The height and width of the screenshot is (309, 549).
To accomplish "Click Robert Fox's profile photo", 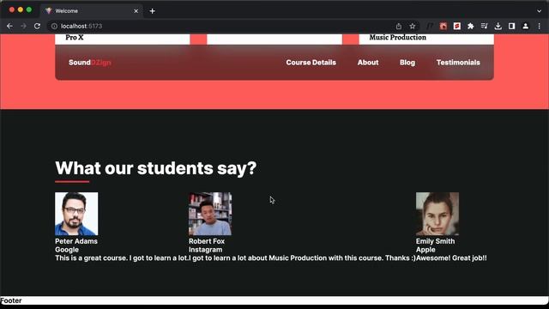I will point(210,214).
